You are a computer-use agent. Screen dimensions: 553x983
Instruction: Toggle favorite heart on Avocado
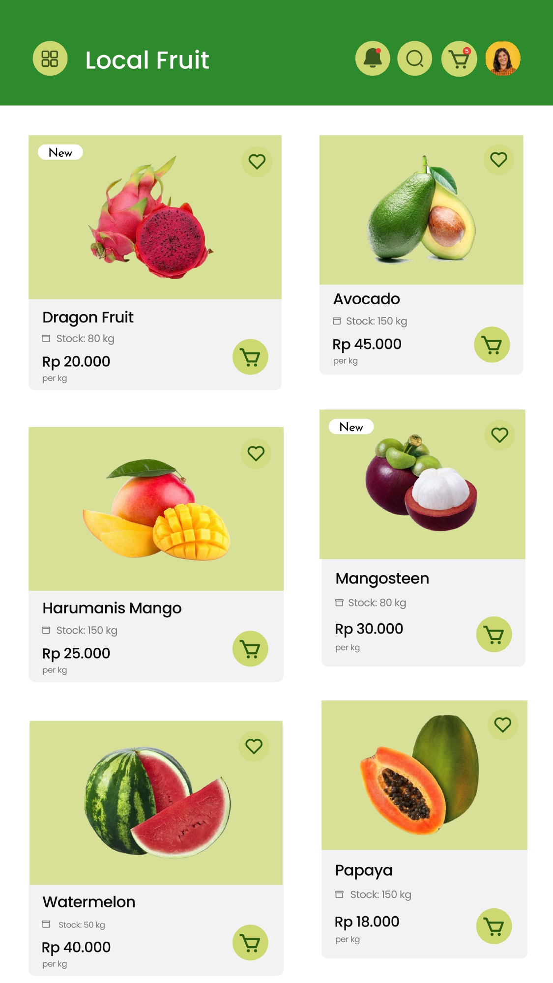[498, 160]
